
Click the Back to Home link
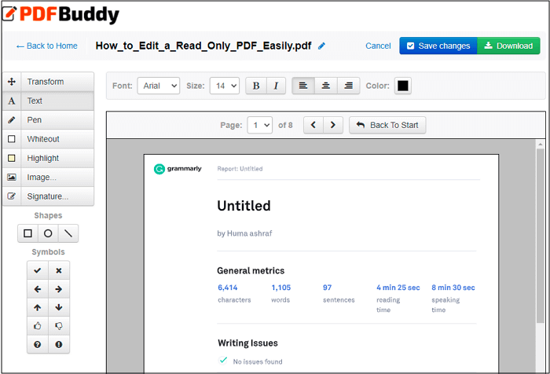(x=47, y=46)
